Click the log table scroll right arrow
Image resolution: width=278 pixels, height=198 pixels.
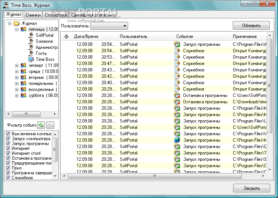[263, 176]
